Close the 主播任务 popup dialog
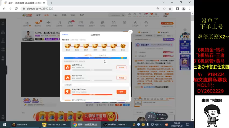 [x=130, y=32]
